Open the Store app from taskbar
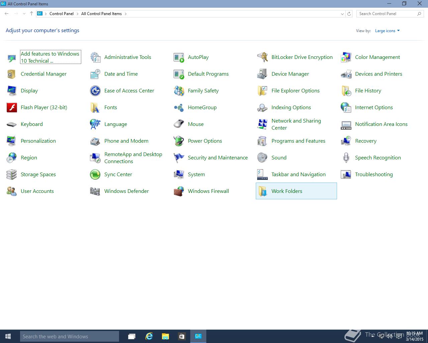 click(182, 336)
